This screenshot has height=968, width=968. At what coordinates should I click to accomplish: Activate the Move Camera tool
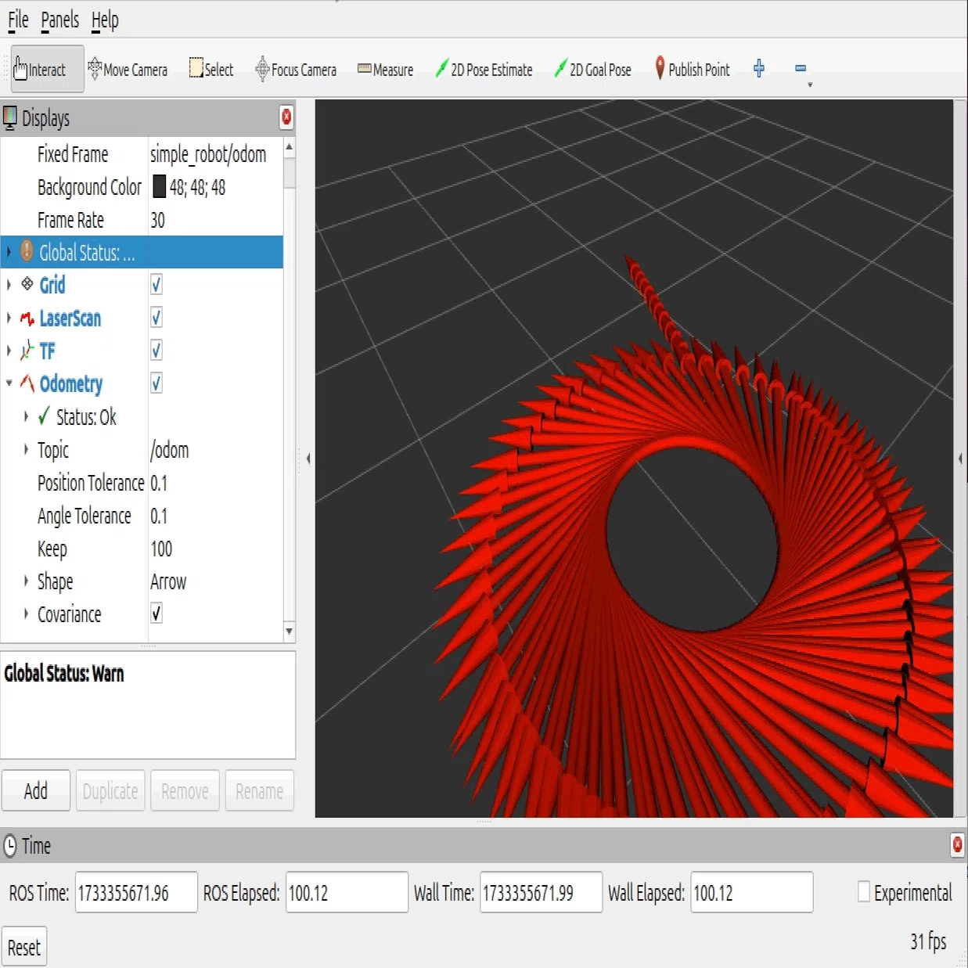pyautogui.click(x=128, y=70)
